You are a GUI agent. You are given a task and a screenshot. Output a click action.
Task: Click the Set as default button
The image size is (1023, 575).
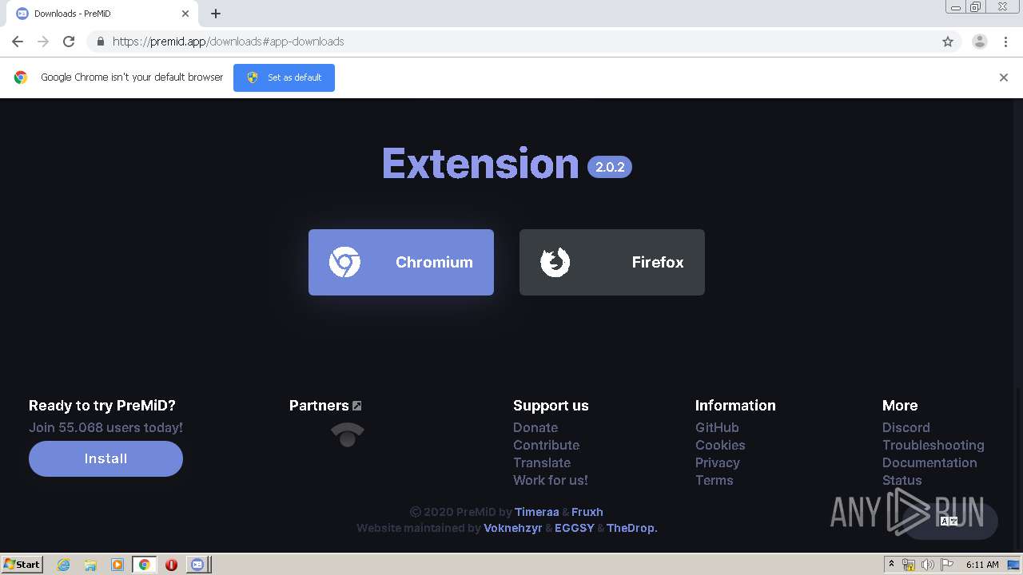pos(284,77)
